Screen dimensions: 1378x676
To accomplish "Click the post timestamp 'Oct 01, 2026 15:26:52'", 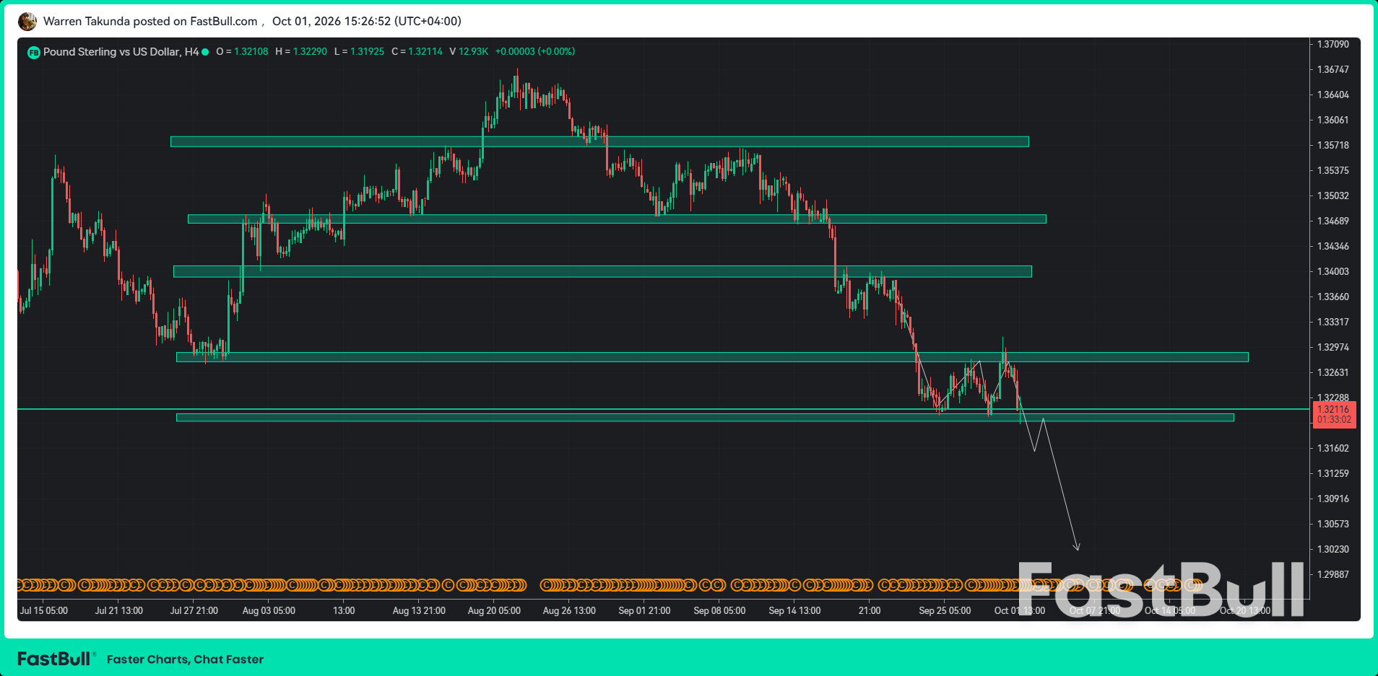I will tap(331, 21).
